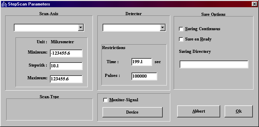
Task: Open the Device button
Action: (x=132, y=112)
